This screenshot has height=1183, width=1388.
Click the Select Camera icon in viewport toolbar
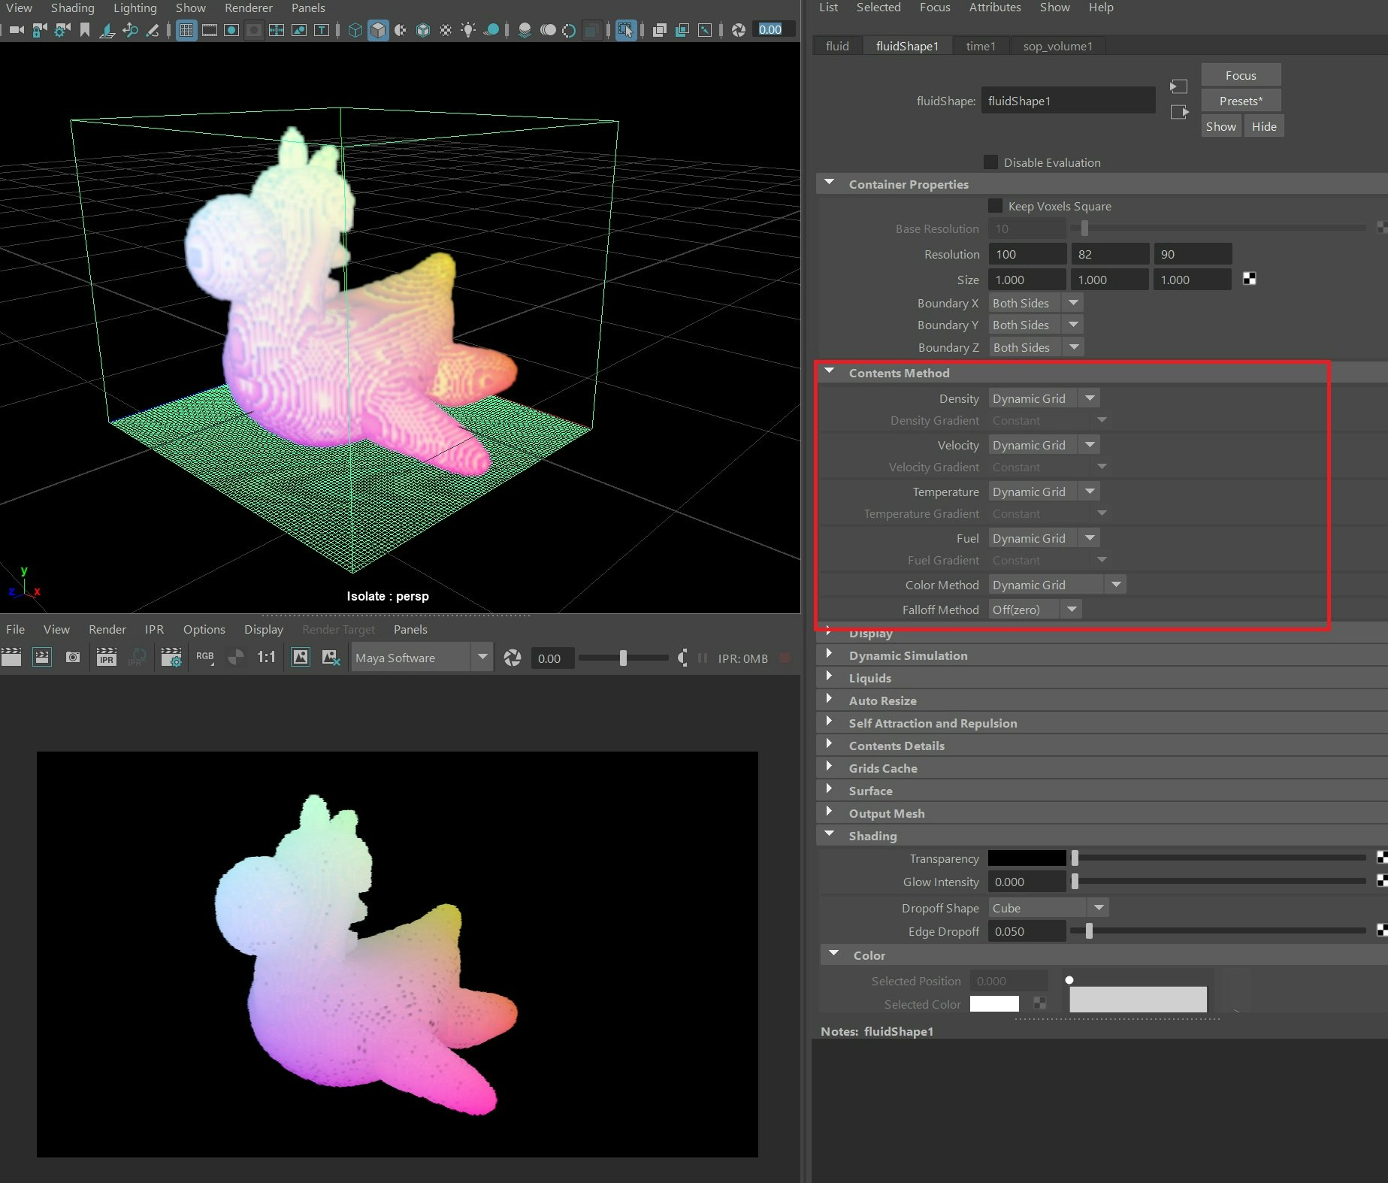click(17, 30)
